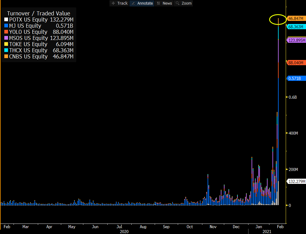Select the Annotate pencil icon
306x234 pixels.
tap(133, 3)
